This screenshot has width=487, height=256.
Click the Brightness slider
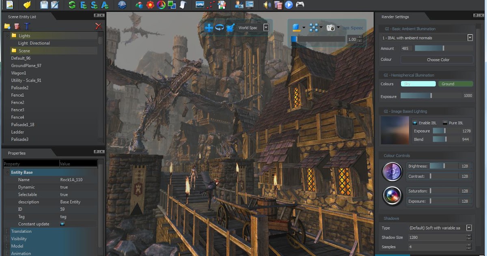coord(444,166)
